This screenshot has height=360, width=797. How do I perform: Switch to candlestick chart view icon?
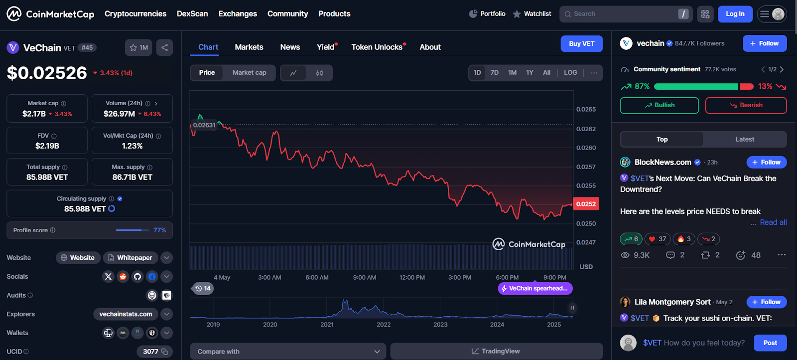click(x=319, y=73)
